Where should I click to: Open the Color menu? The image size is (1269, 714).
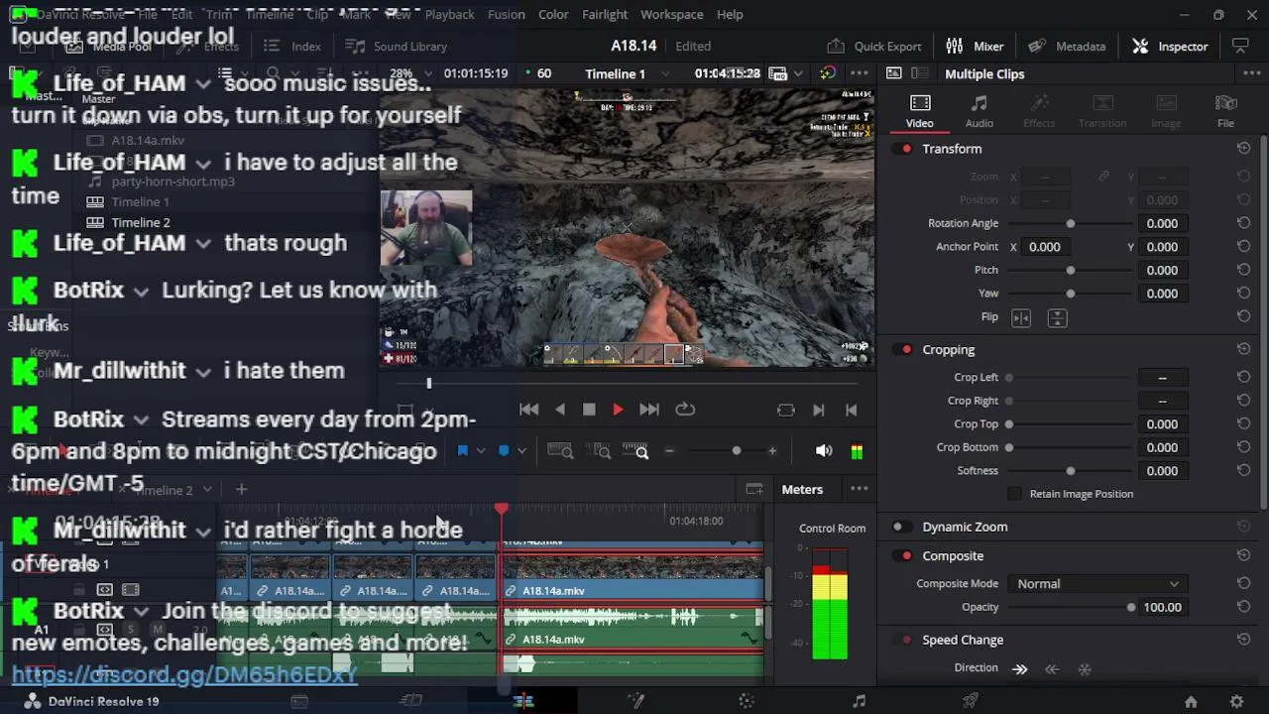pyautogui.click(x=553, y=15)
